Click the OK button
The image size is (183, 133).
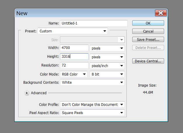[x=148, y=23]
